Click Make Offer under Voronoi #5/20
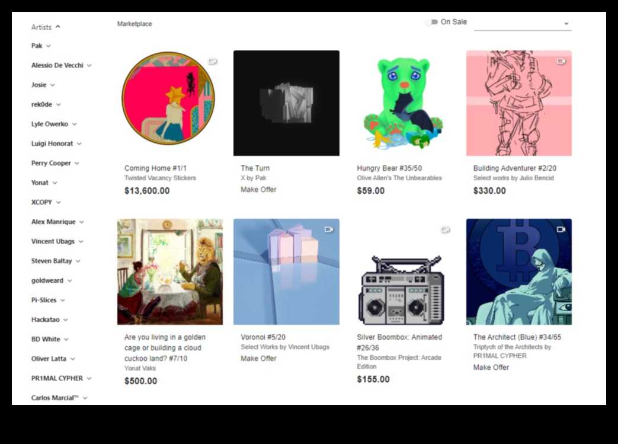Screen dimensions: 618x444 (258, 359)
